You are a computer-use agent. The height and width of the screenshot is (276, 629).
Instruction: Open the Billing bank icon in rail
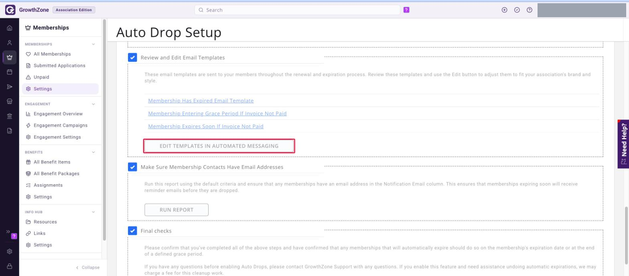click(x=10, y=116)
